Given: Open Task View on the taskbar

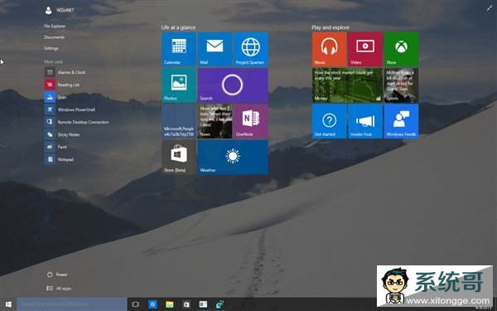Looking at the screenshot, I should point(135,304).
